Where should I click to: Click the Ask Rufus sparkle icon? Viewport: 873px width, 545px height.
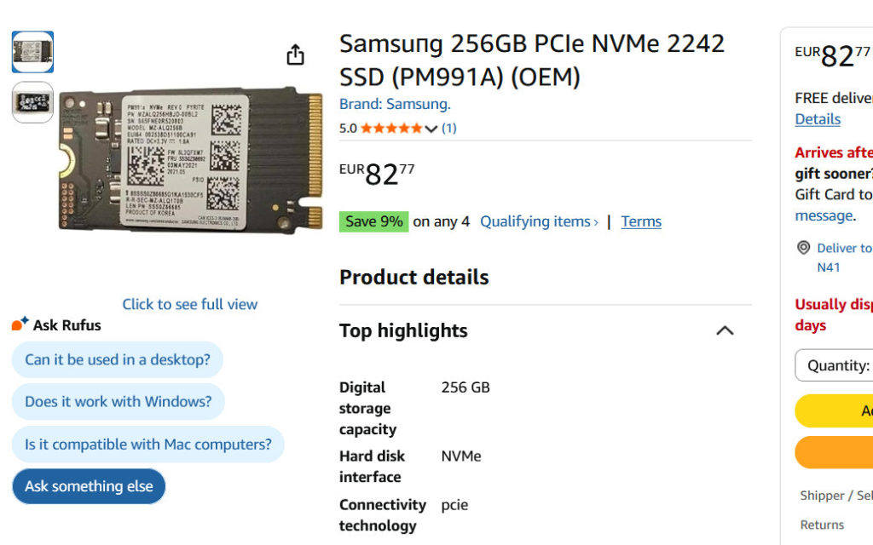tap(20, 324)
